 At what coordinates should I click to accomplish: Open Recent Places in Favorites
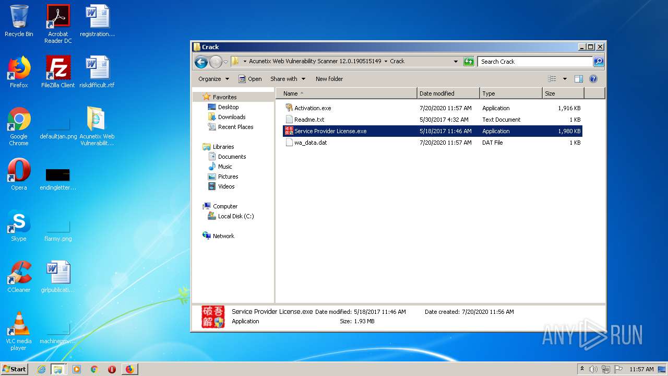click(235, 127)
